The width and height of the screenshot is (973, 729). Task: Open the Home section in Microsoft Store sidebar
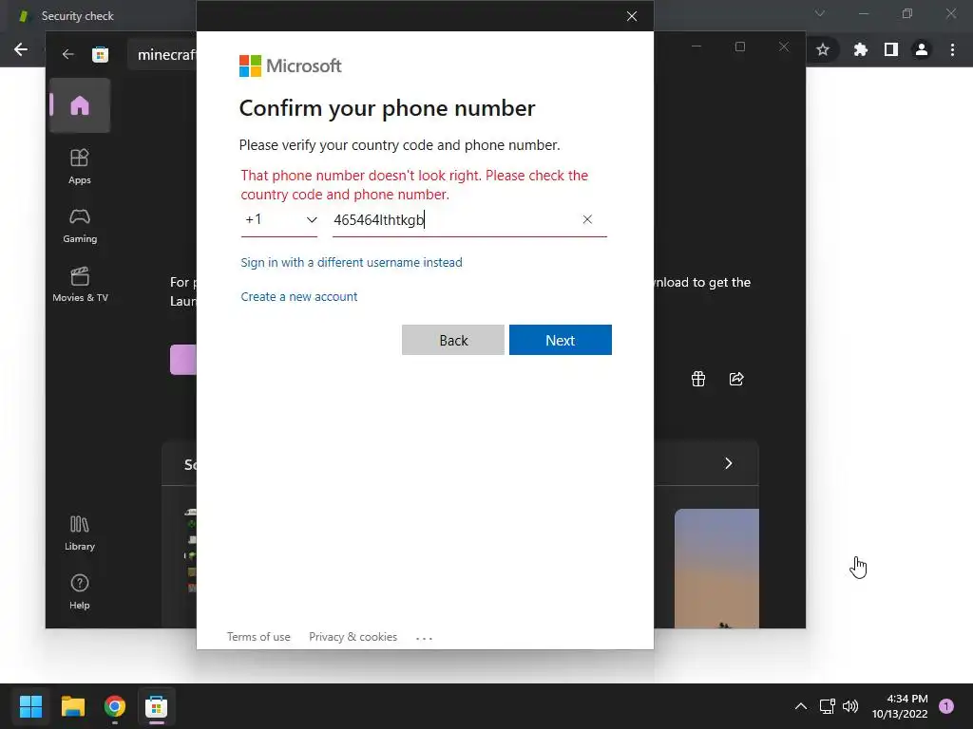pos(80,105)
